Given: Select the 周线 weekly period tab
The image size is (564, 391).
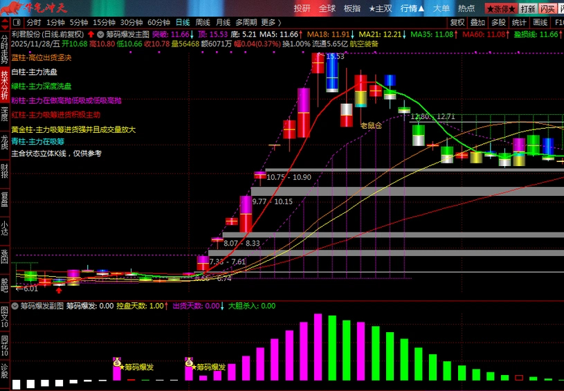Looking at the screenshot, I should [203, 22].
